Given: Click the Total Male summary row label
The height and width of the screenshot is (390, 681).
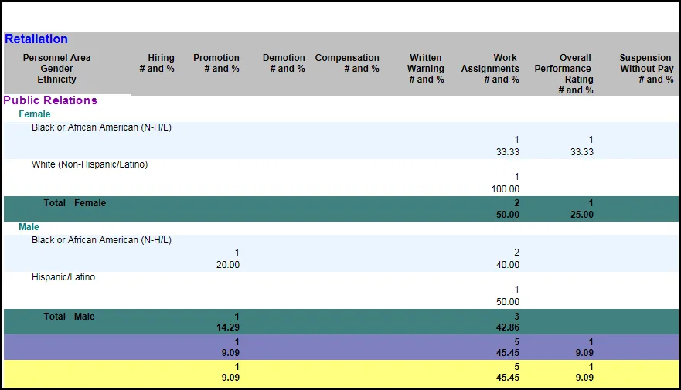Looking at the screenshot, I should click(x=69, y=316).
